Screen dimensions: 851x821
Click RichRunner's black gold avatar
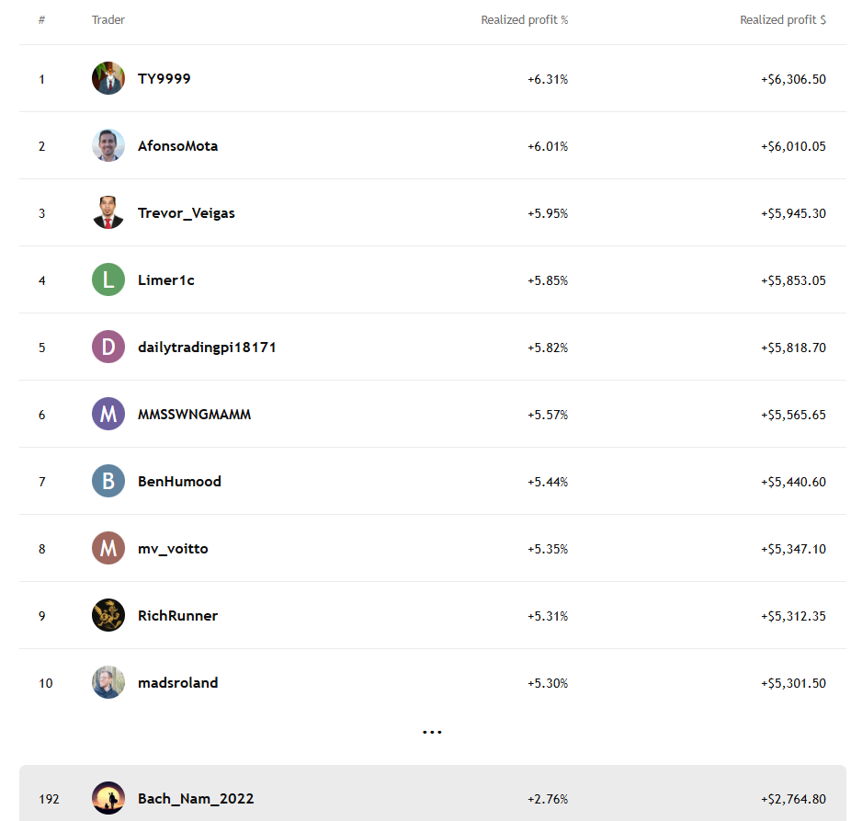[x=108, y=615]
